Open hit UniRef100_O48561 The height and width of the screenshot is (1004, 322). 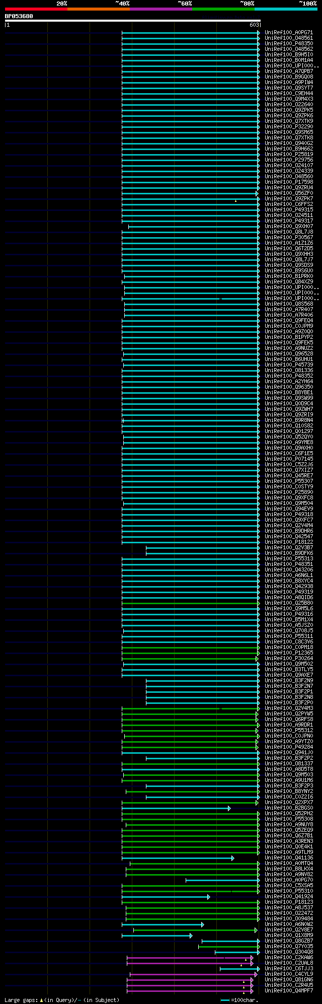click(x=289, y=38)
